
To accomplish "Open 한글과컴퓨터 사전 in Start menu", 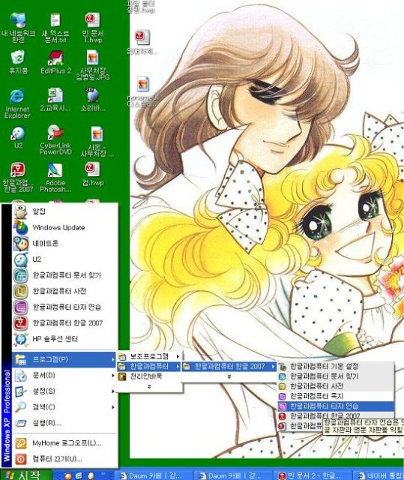I will 65,291.
